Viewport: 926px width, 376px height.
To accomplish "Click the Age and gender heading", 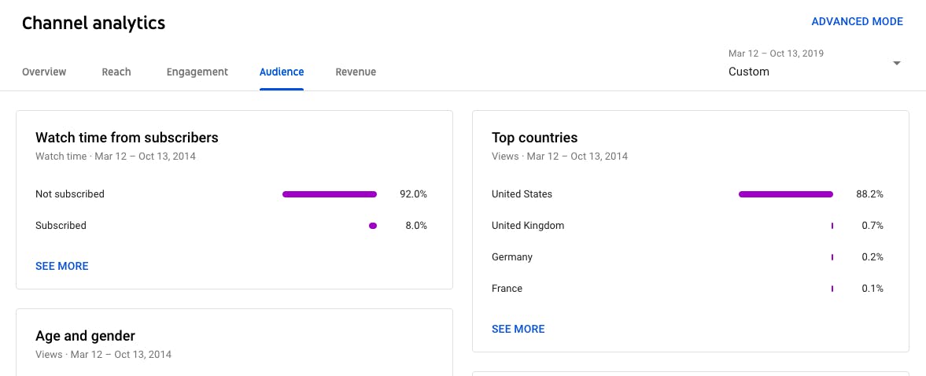I will tap(86, 337).
